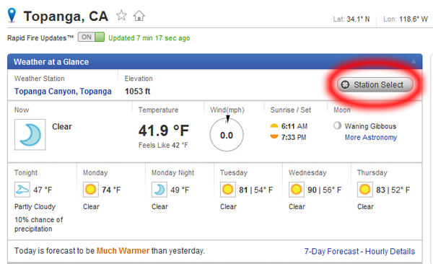Click the Wednesday sun forecast icon
The image size is (433, 264).
click(297, 190)
